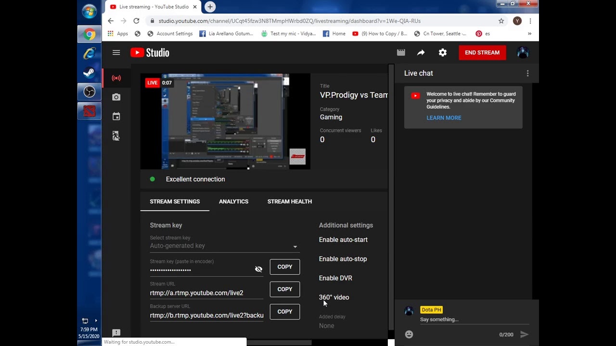Viewport: 616px width, 346px height.
Task: Click the YouTube Studio logo
Action: (150, 53)
